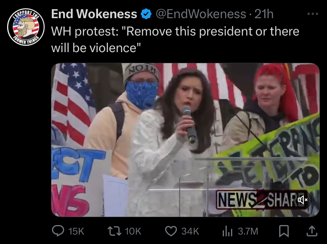Click the 15K replies count

point(76,231)
